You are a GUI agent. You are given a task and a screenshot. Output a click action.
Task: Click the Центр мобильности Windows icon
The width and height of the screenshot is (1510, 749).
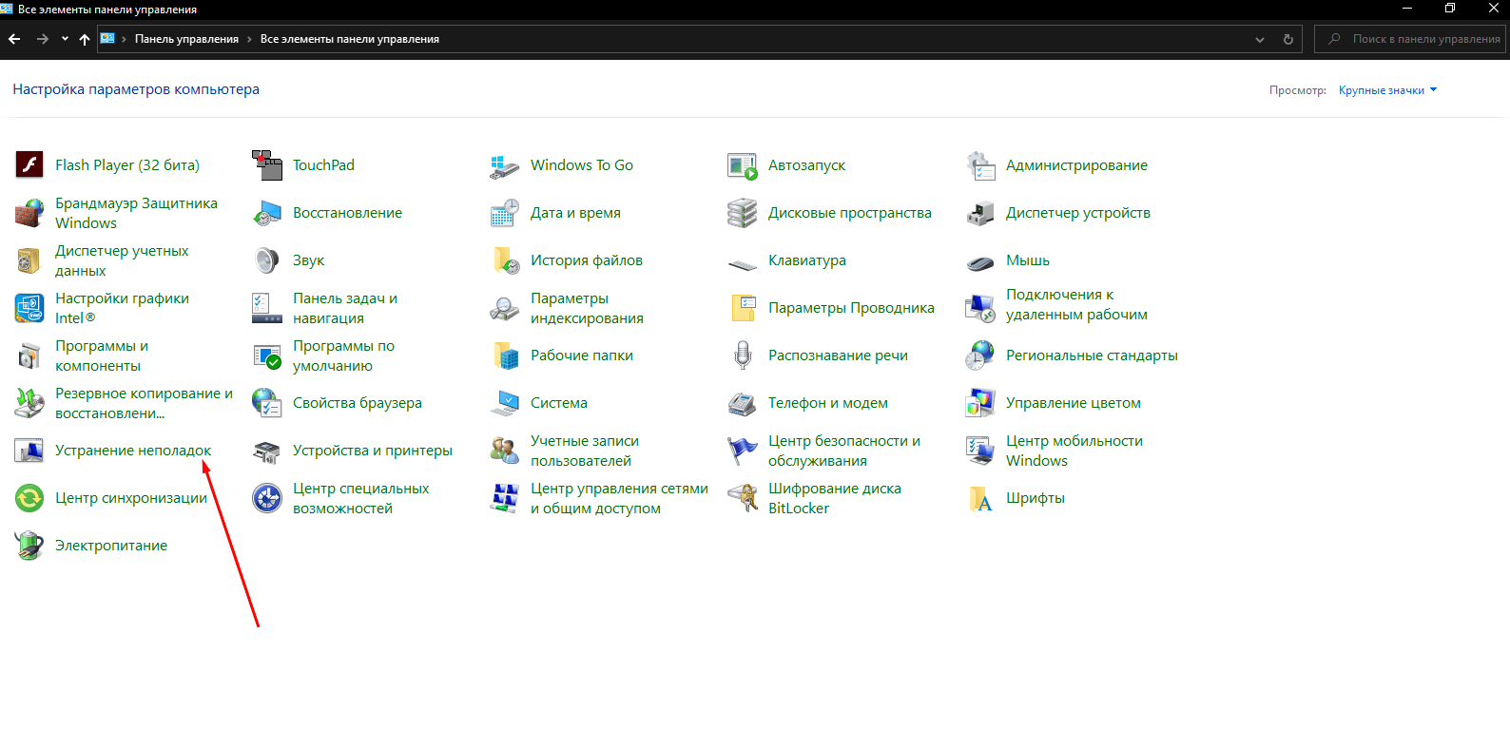[980, 451]
